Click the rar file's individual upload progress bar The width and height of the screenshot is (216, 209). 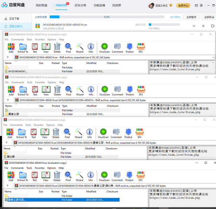tap(164, 25)
